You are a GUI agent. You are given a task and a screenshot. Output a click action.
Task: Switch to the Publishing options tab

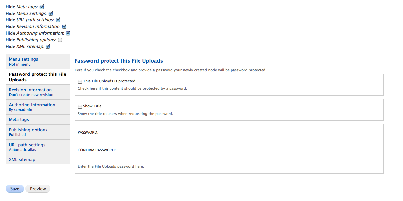point(28,130)
